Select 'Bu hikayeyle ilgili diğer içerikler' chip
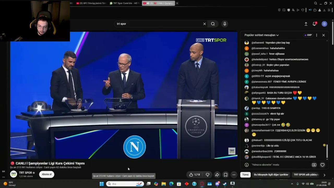The image size is (334, 188). point(271,175)
